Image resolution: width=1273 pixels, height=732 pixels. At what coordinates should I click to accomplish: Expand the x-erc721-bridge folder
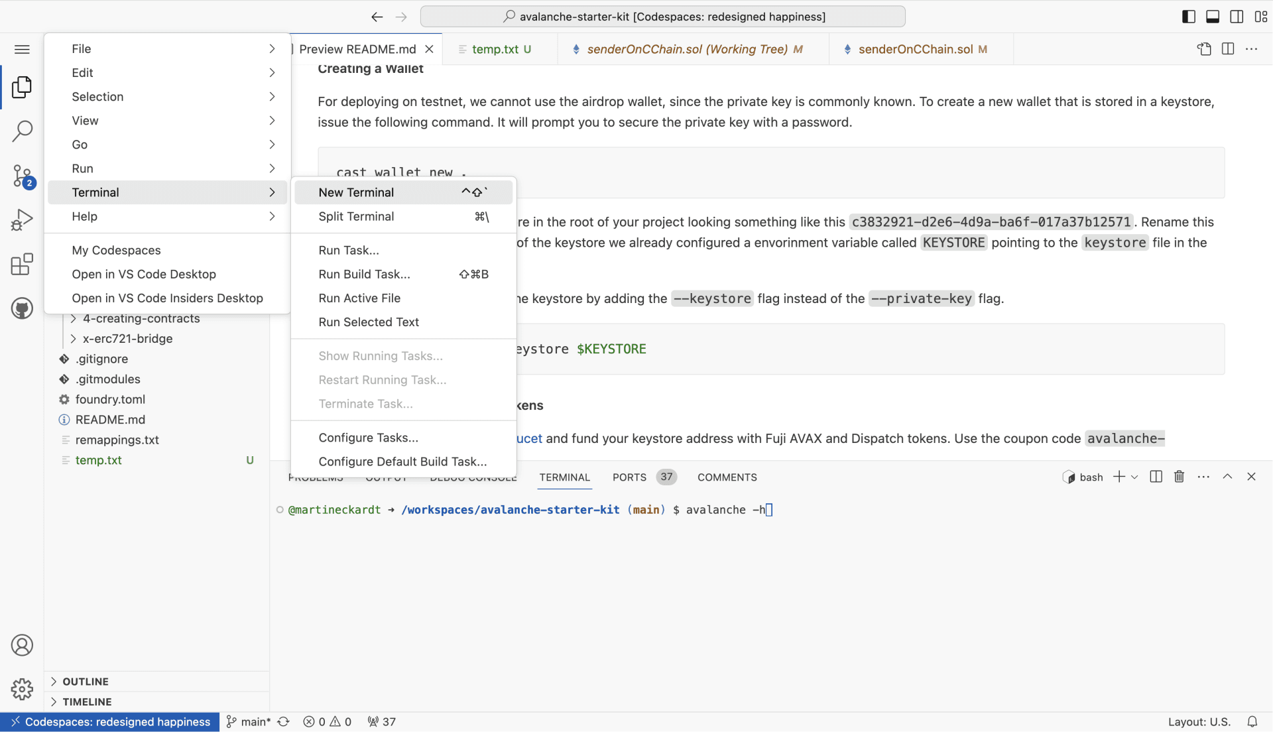[x=127, y=339]
